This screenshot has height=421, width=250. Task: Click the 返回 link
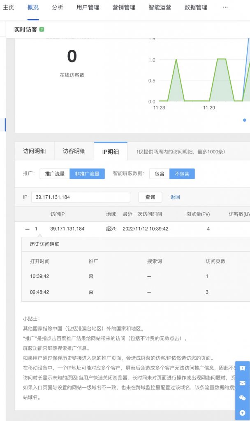[x=175, y=197]
